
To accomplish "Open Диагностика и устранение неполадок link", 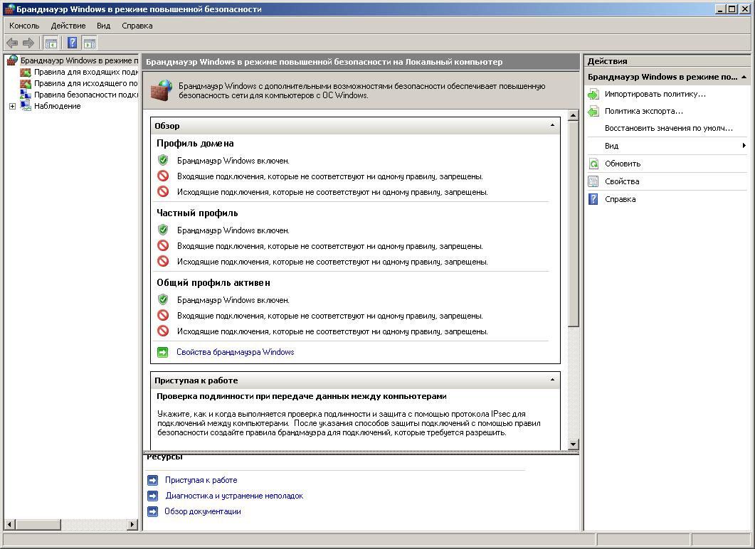I will pos(234,496).
